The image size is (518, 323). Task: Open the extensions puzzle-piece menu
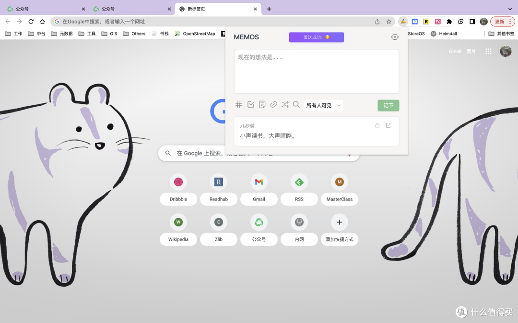coord(449,22)
